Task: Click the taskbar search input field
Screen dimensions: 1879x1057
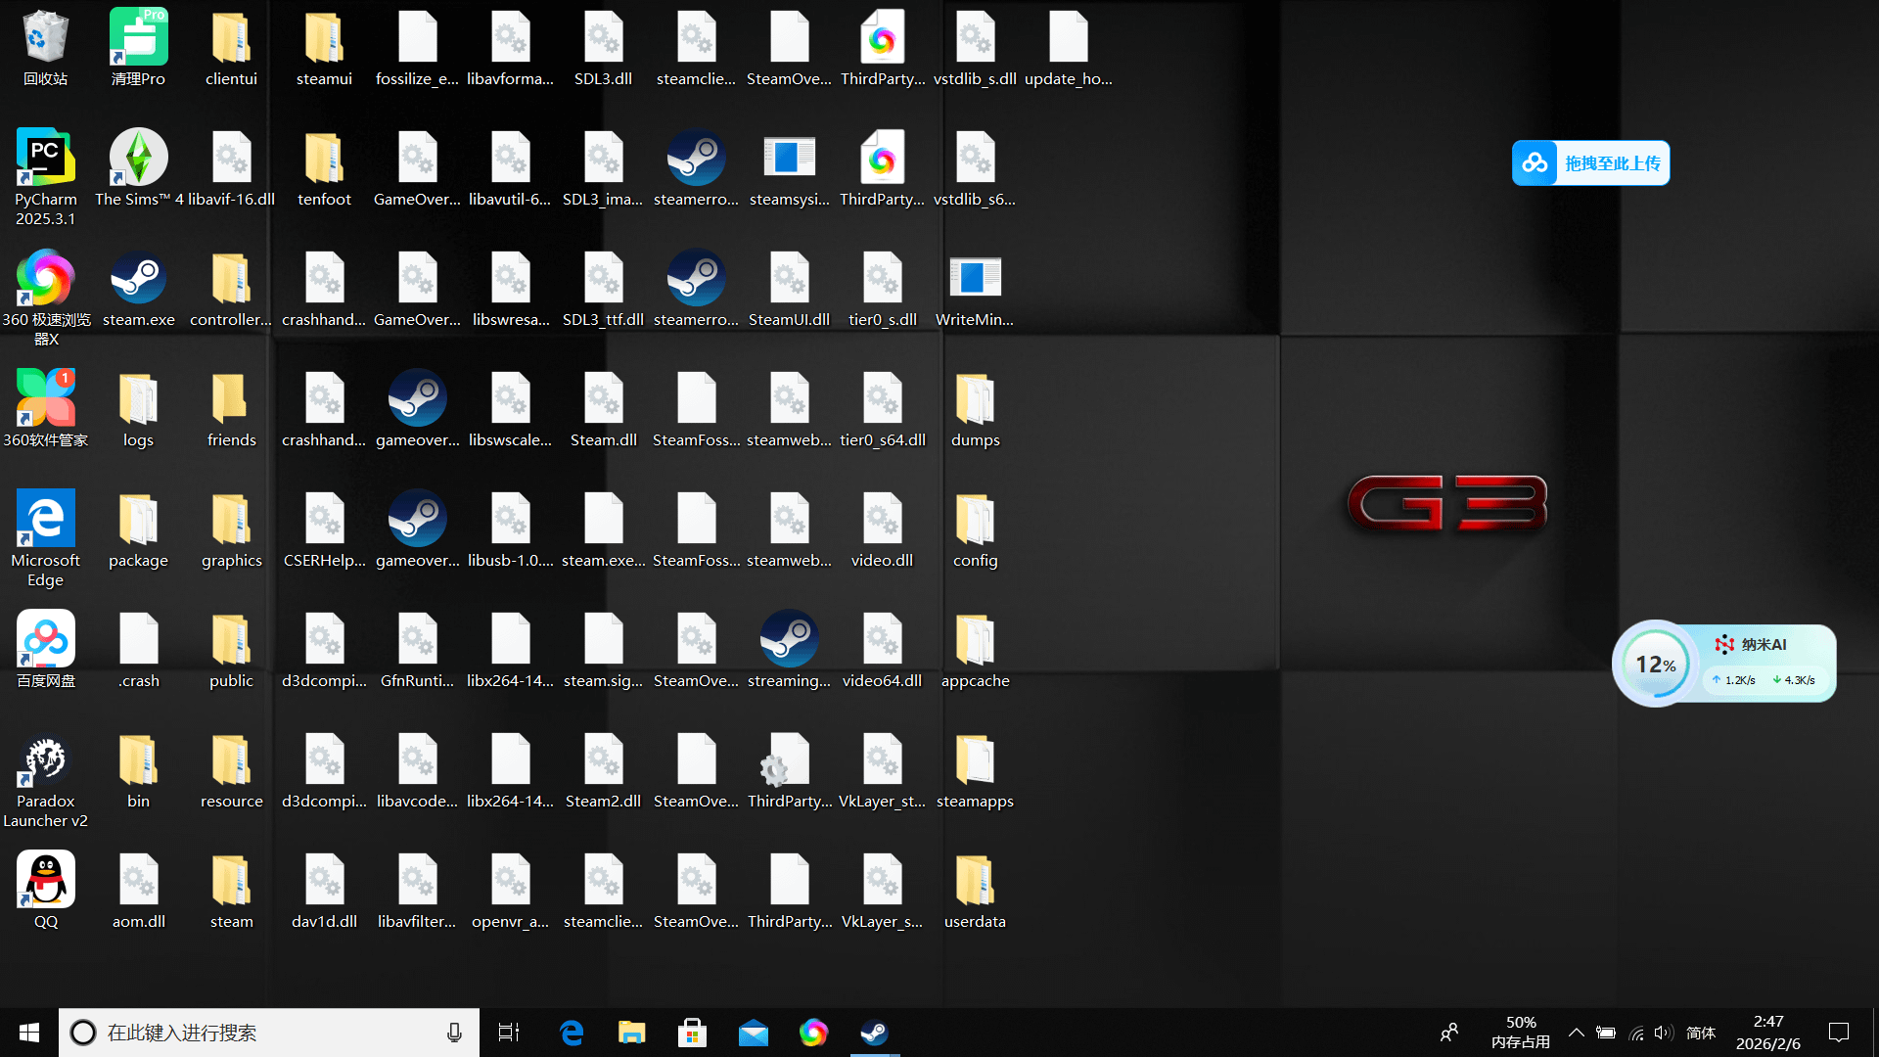Action: [x=264, y=1033]
